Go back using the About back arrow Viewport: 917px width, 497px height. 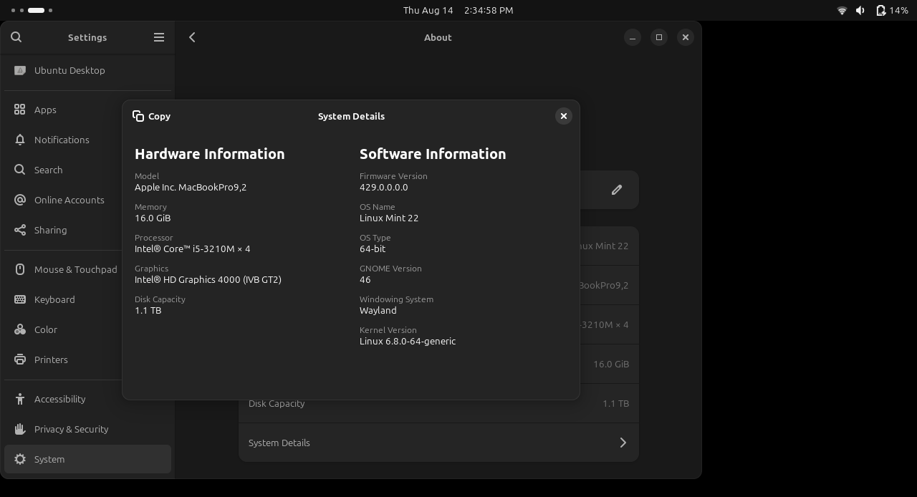[x=192, y=37]
